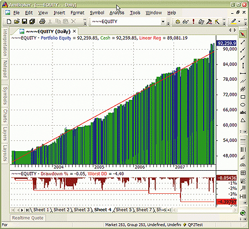Switch to Sheet 5 tab

click(123, 210)
